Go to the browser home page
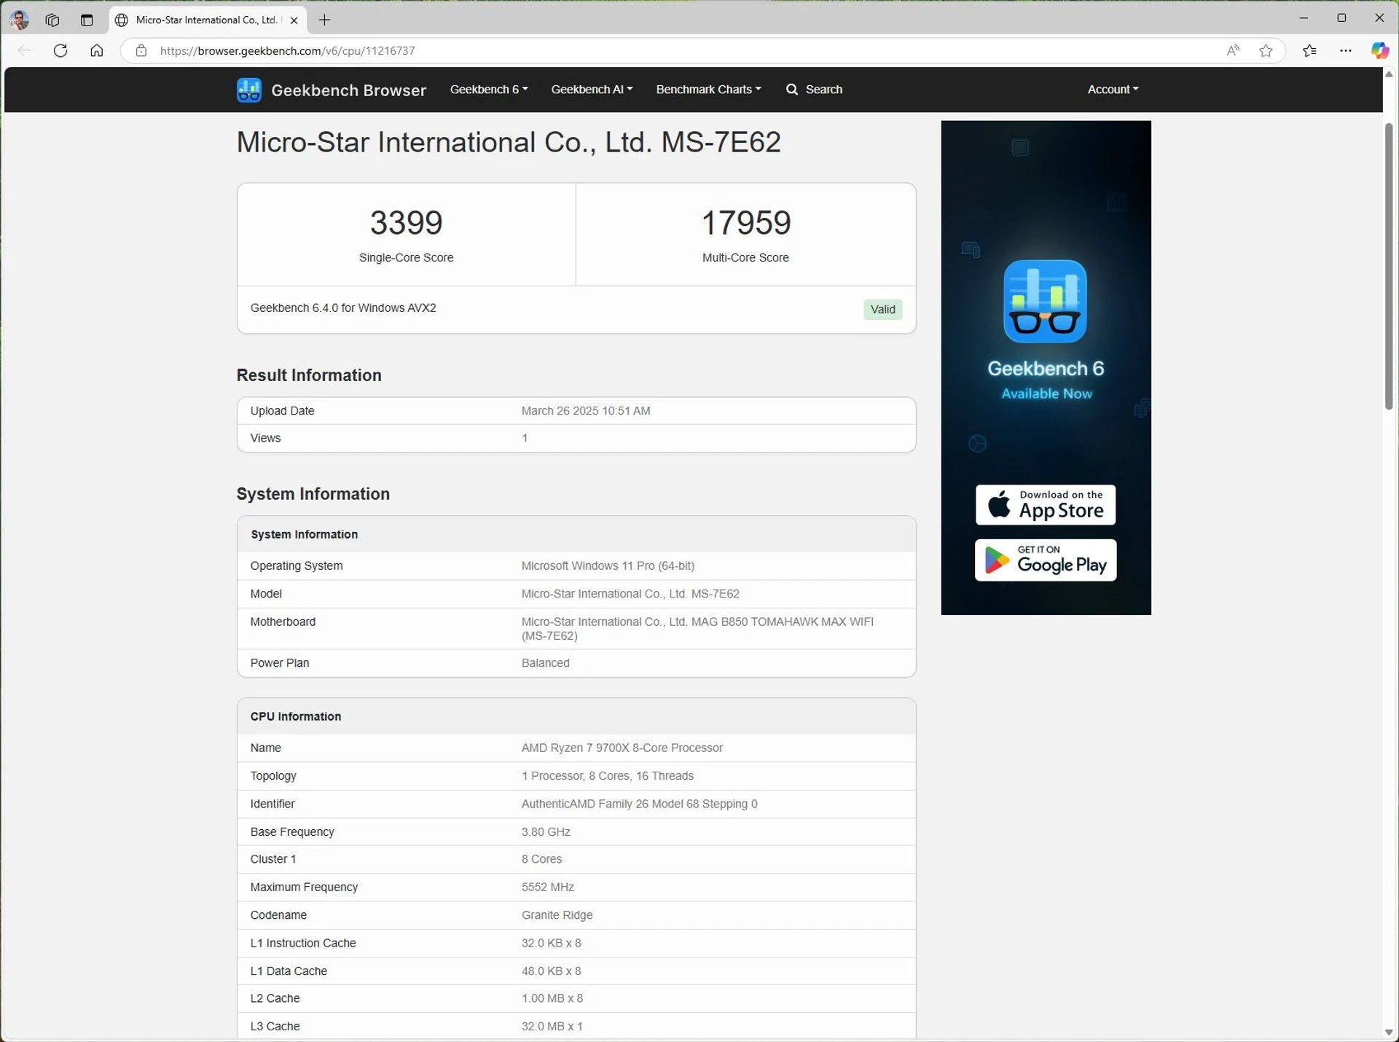Screen dimensions: 1399x1042 pos(96,50)
